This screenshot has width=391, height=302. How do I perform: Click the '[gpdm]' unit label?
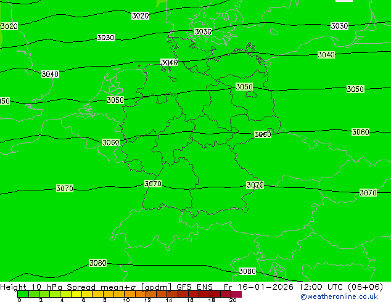tap(156, 287)
